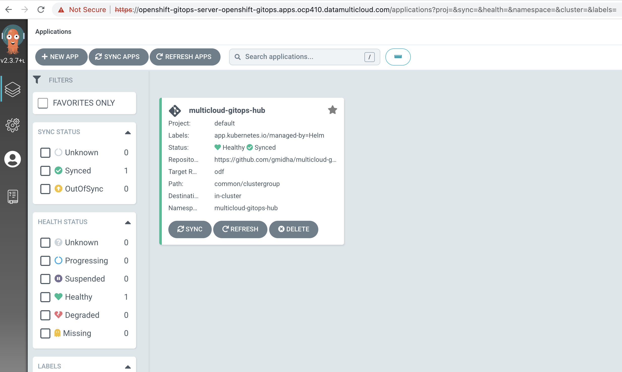622x372 pixels.
Task: Click the Applications page heading
Action: click(53, 32)
